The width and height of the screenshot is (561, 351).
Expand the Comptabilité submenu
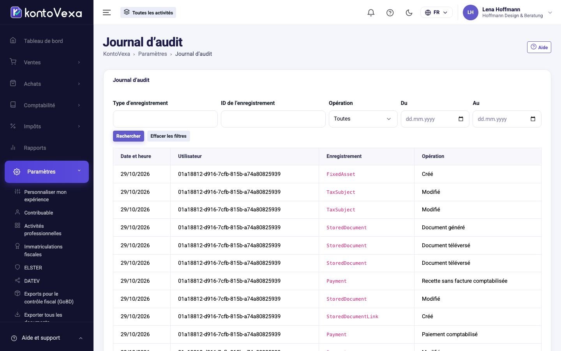point(79,105)
